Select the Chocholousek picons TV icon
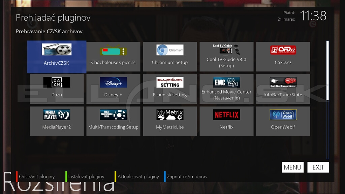 click(113, 50)
